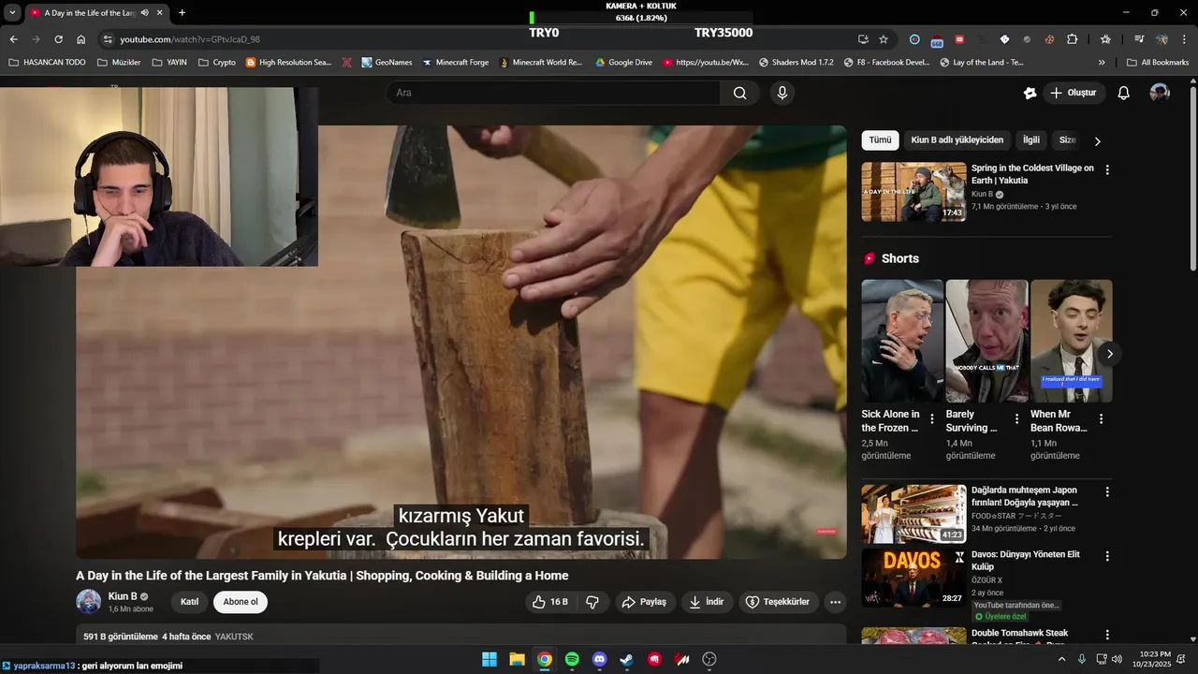The height and width of the screenshot is (674, 1198).
Task: Open the YouTube account avatar menu
Action: click(x=1160, y=93)
